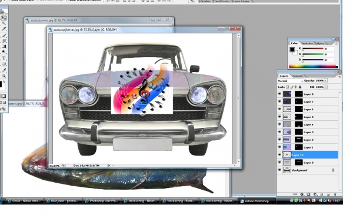Open Photoshop User Pro taskbar button
This screenshot has width=353, height=221.
(x=102, y=201)
